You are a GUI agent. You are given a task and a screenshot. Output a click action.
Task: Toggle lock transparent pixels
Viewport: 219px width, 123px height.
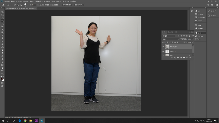point(168,42)
